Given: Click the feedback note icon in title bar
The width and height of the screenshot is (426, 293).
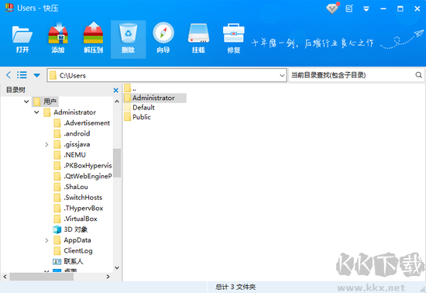Looking at the screenshot, I should pyautogui.click(x=349, y=9).
